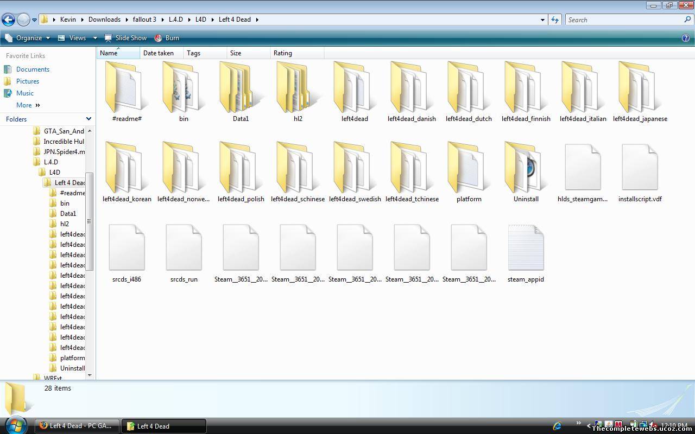The height and width of the screenshot is (434, 695).
Task: Open the Data1 folder icon
Action: pos(241,87)
